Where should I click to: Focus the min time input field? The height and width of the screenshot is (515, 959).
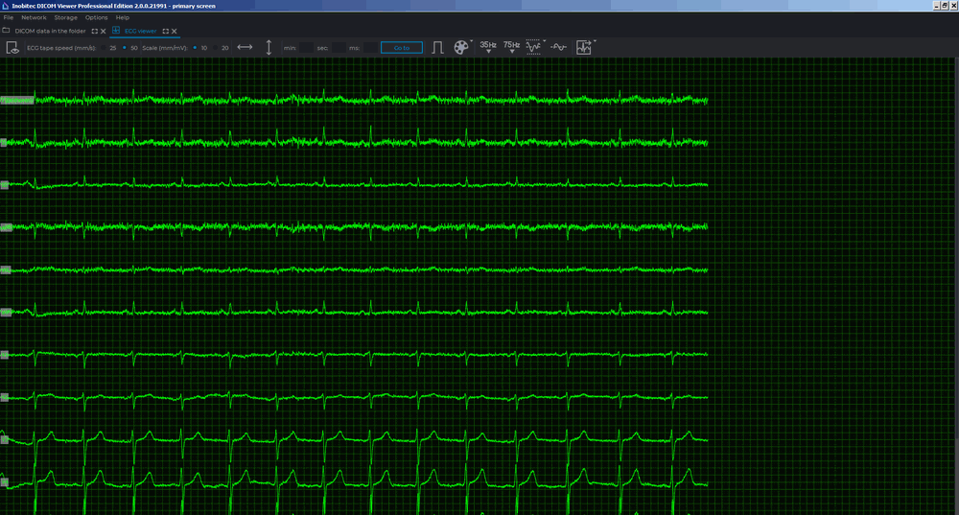(x=306, y=48)
